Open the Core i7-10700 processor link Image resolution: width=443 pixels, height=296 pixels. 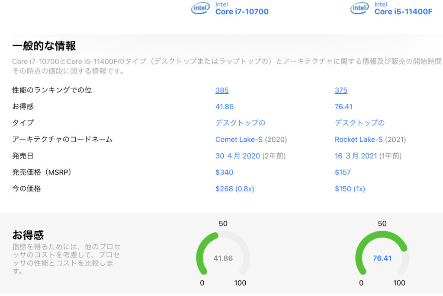pos(242,12)
